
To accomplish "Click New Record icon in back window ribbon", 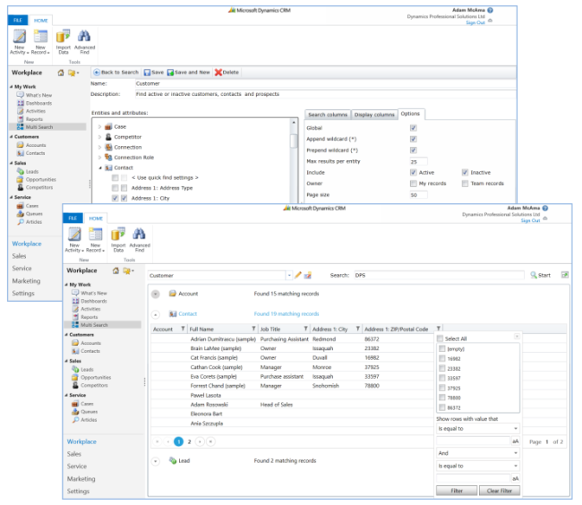I will tap(40, 37).
